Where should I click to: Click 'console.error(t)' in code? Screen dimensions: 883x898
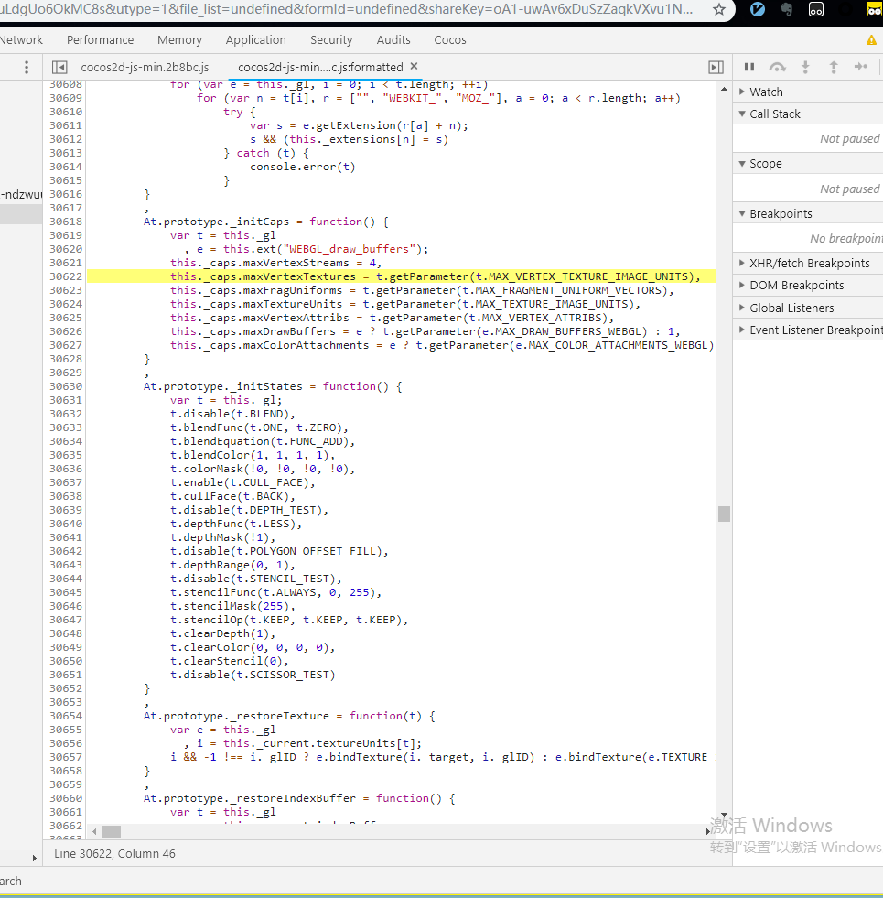(x=303, y=167)
